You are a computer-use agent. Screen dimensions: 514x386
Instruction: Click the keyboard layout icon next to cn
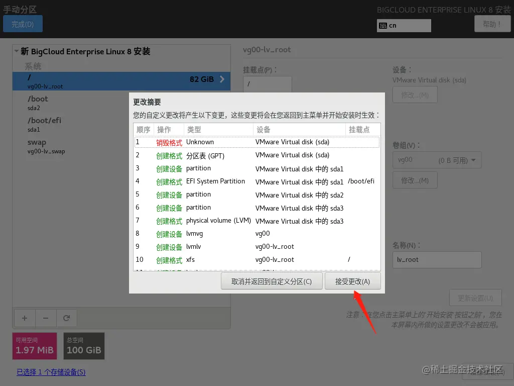click(x=383, y=26)
